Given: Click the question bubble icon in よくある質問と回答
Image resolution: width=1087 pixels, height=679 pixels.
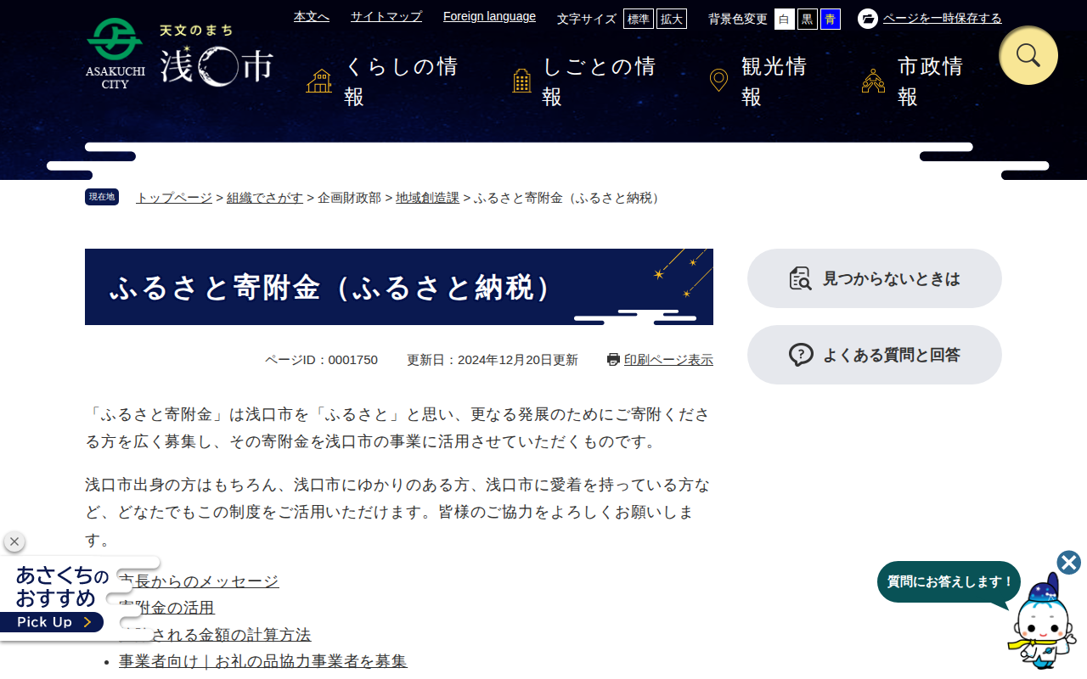Looking at the screenshot, I should click(x=801, y=355).
